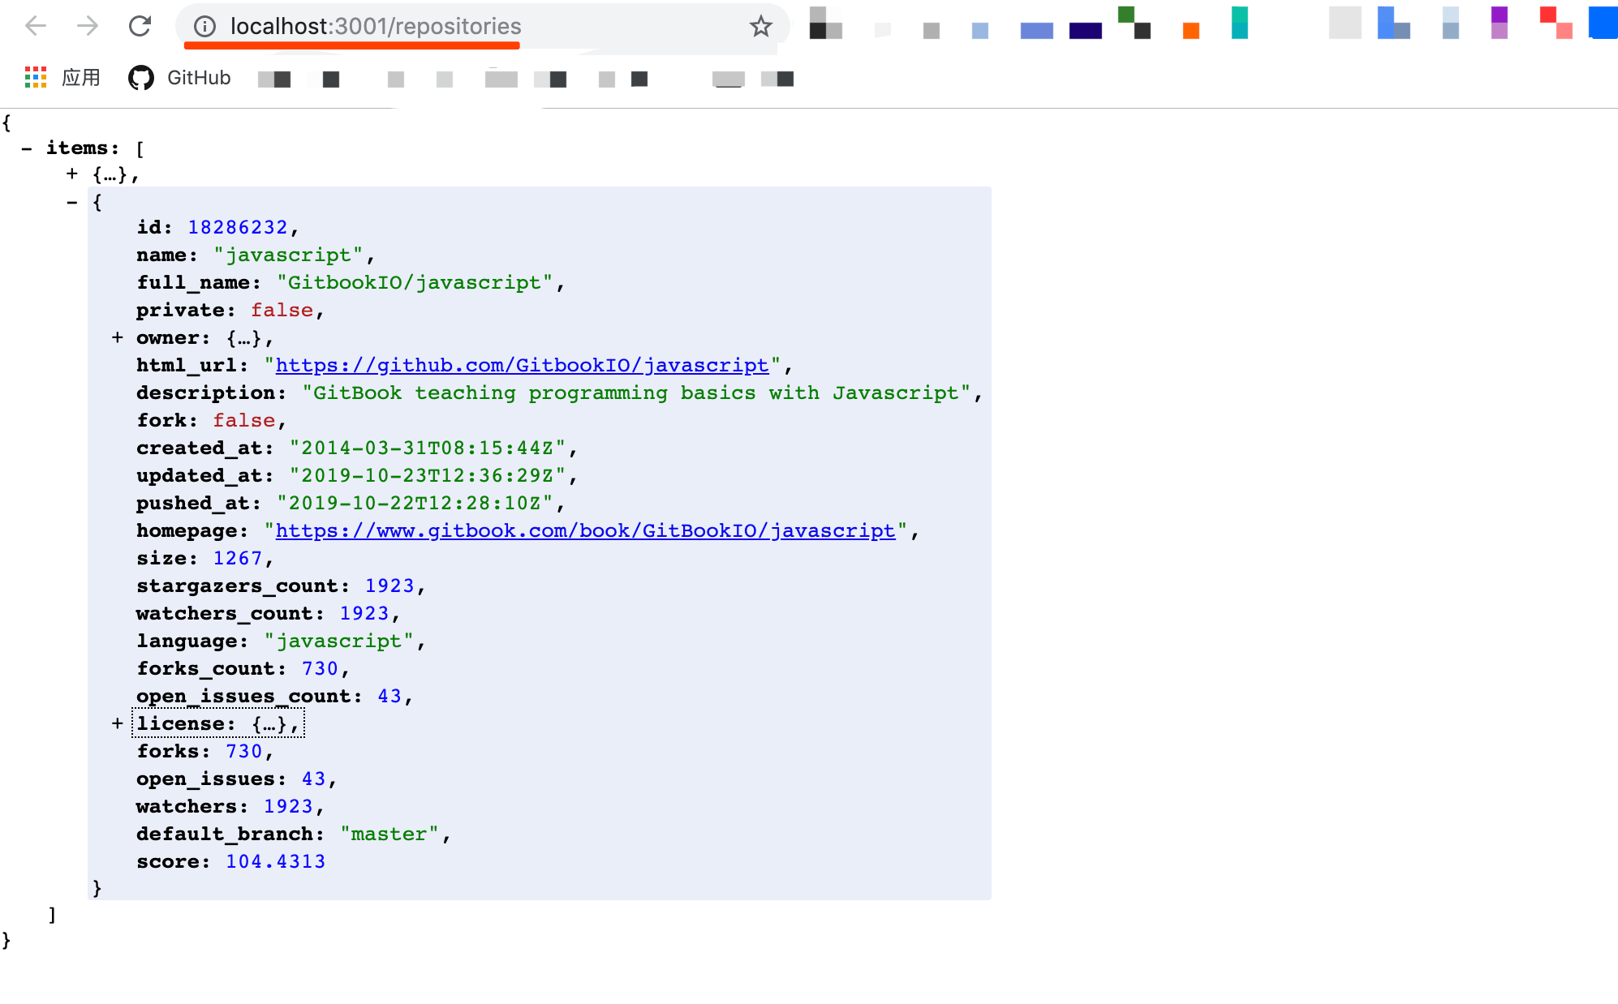Collapse the items array
Screen dimensions: 1618x1004
(x=27, y=148)
